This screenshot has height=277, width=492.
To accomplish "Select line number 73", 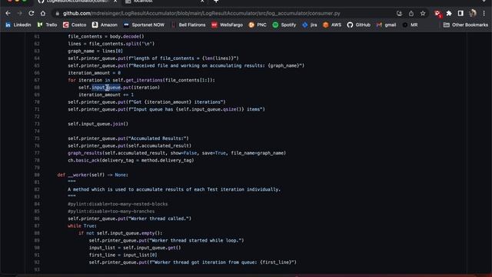I will pyautogui.click(x=37, y=124).
